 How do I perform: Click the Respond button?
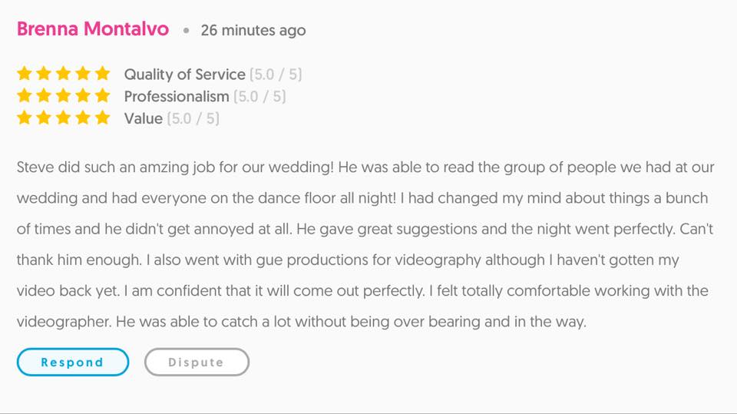coord(73,362)
